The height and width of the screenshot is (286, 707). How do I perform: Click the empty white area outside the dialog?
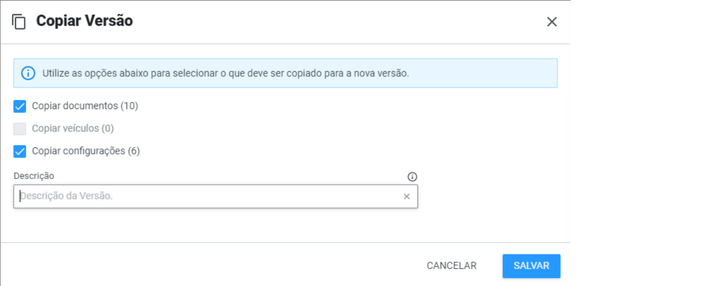[x=637, y=142]
